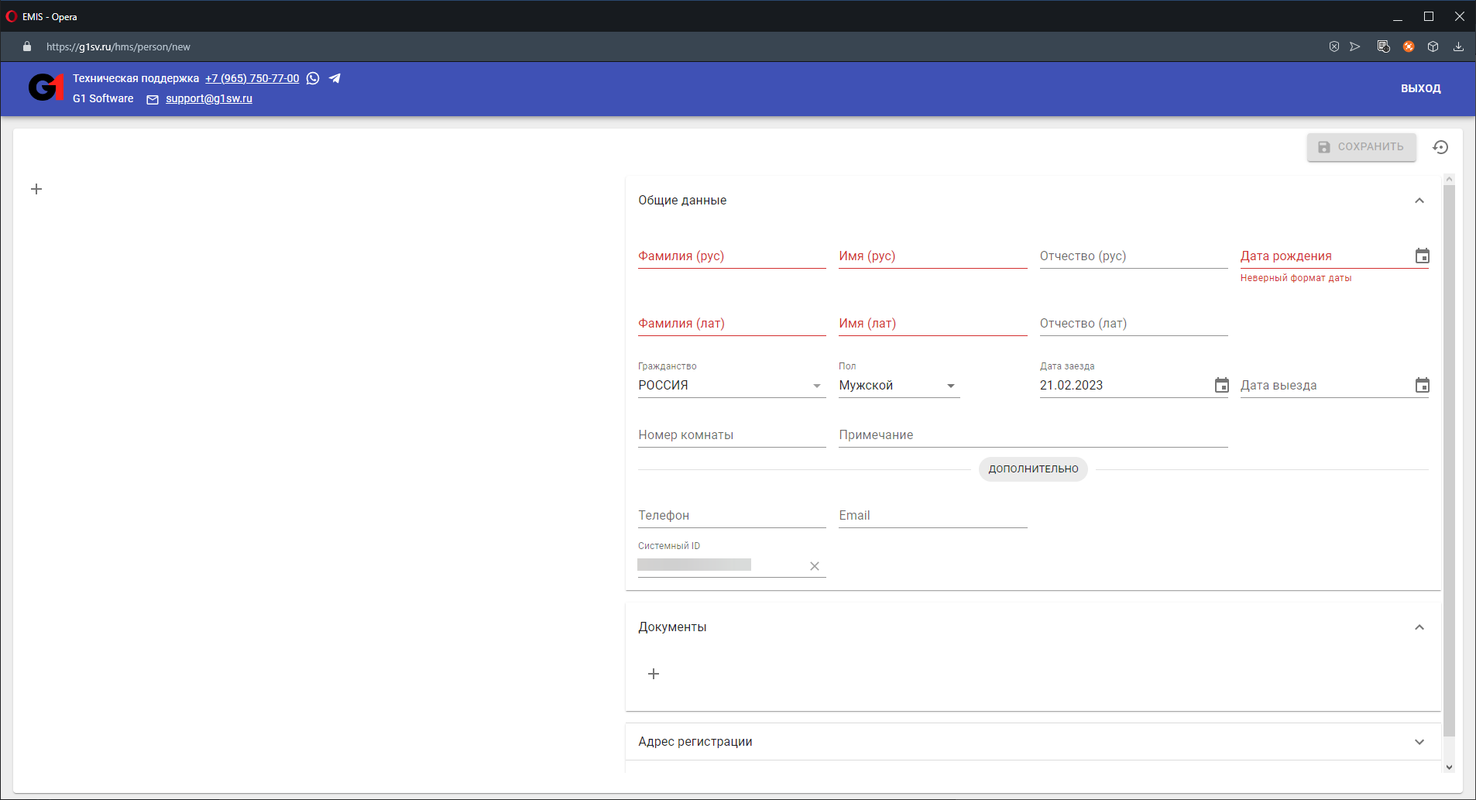This screenshot has height=800, width=1476.
Task: Add a new document with plus icon
Action: point(654,674)
